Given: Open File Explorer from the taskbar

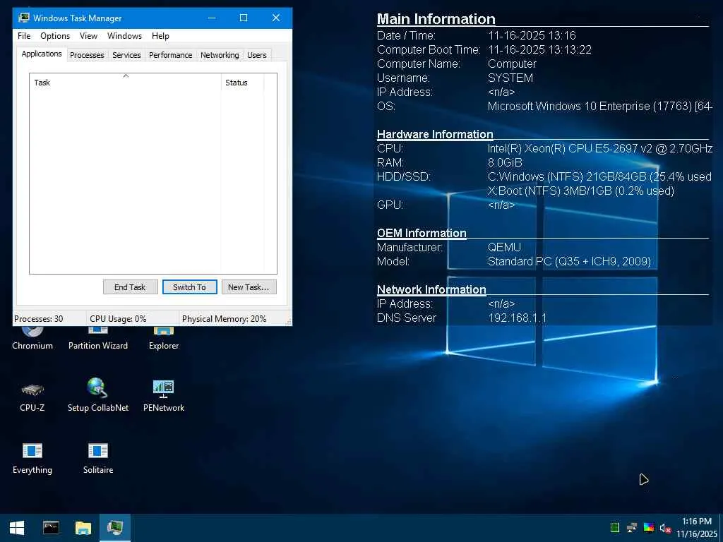Looking at the screenshot, I should [x=83, y=528].
